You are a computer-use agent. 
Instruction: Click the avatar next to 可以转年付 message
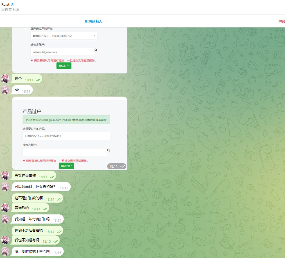(x=5, y=187)
